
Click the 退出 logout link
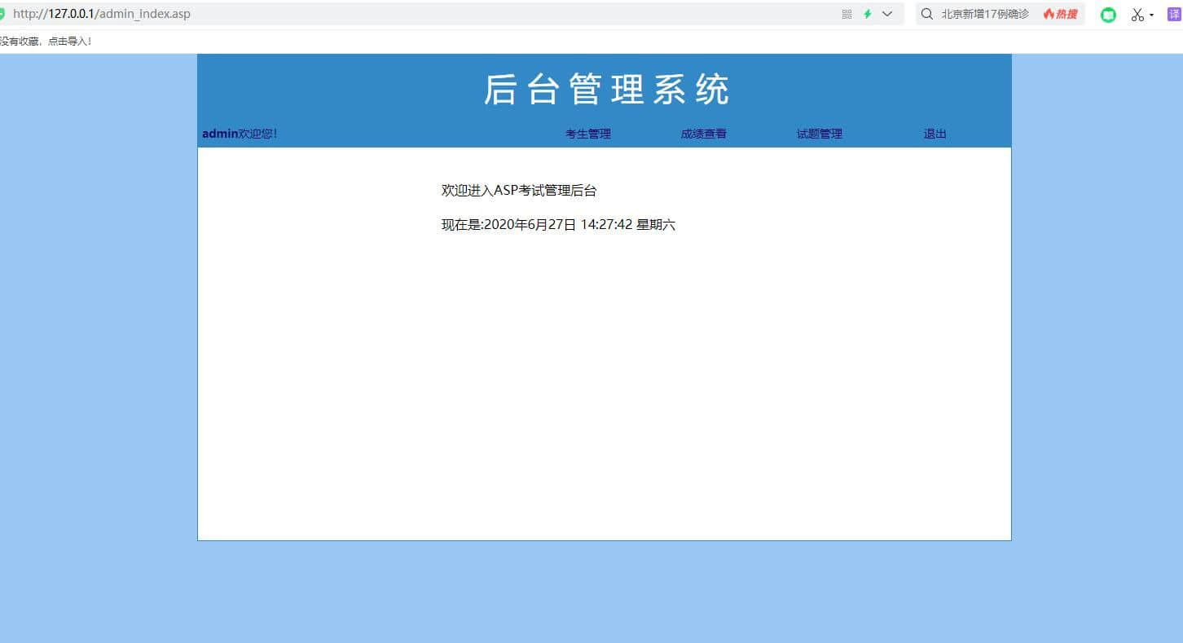(x=935, y=134)
